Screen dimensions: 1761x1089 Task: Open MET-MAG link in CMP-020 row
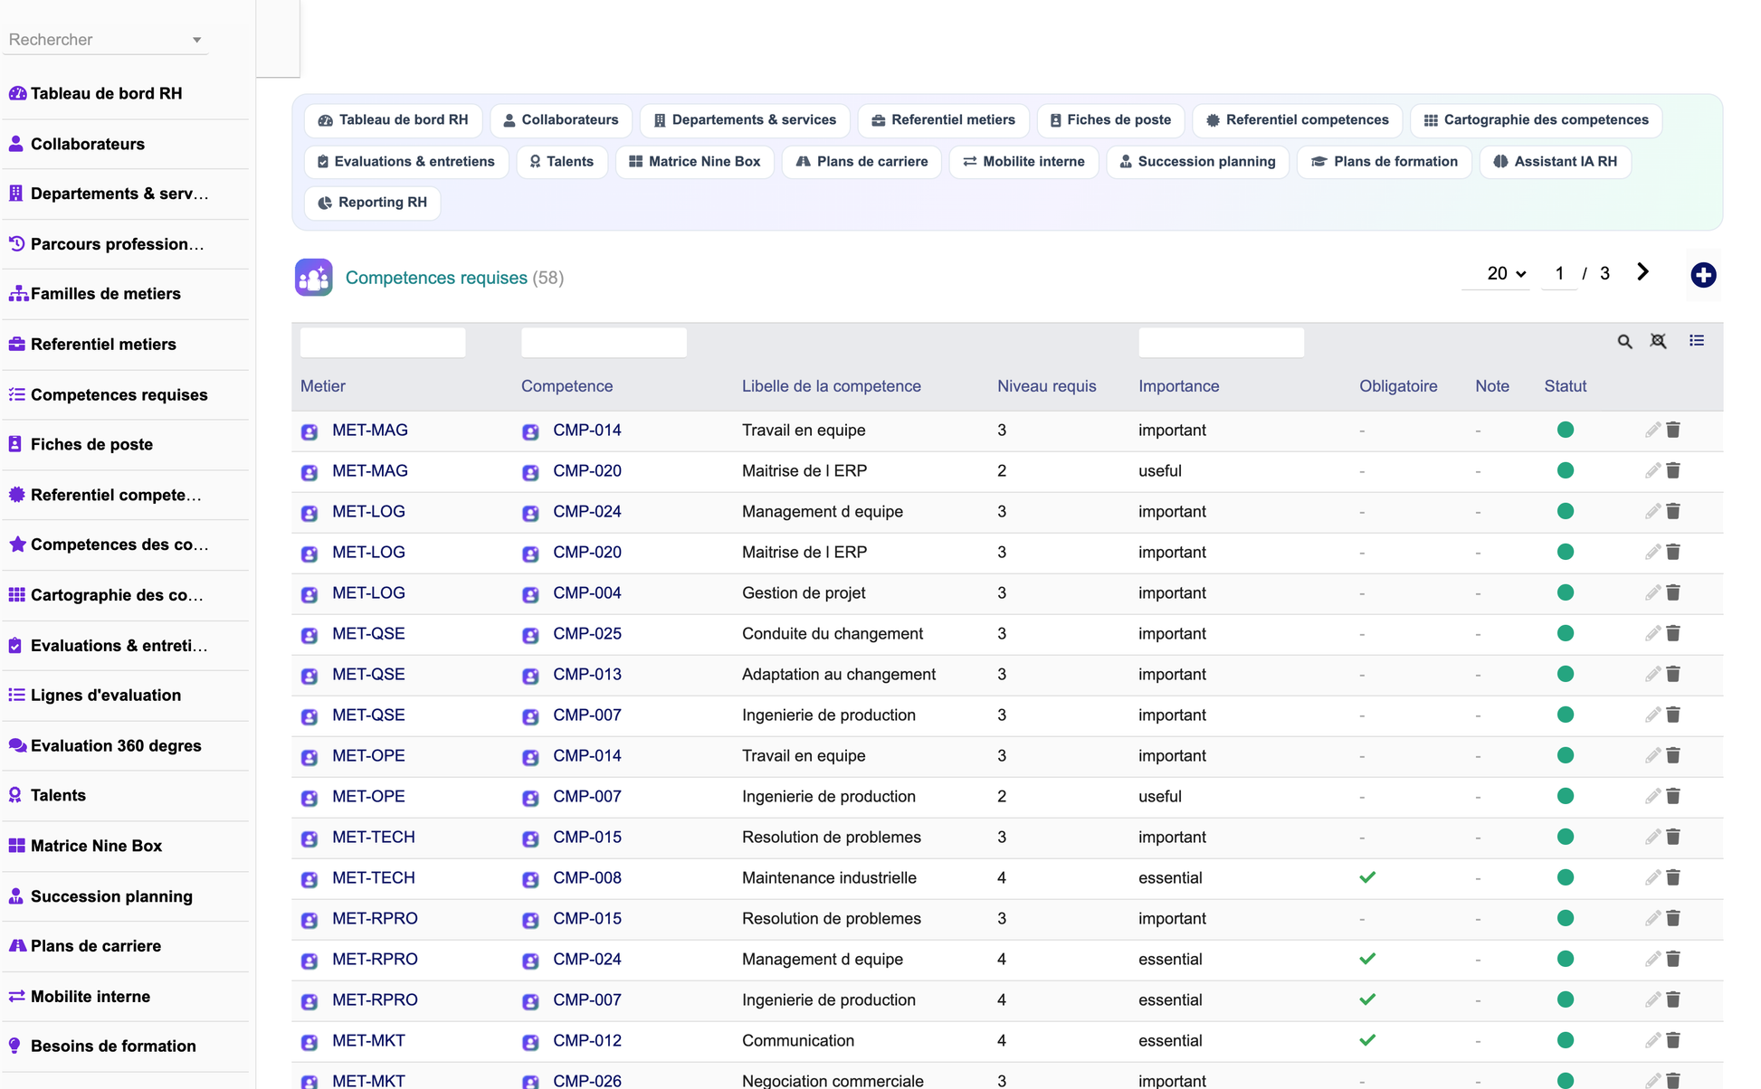[369, 470]
